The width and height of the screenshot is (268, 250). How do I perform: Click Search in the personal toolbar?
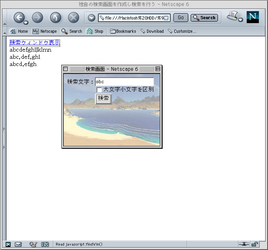pos(72,31)
